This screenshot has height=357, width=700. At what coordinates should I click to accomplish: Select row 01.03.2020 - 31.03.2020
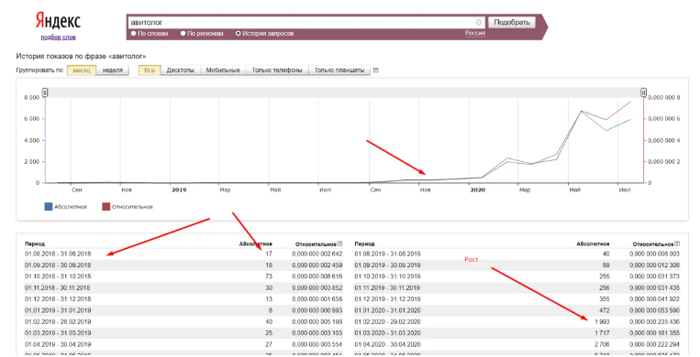(x=517, y=333)
